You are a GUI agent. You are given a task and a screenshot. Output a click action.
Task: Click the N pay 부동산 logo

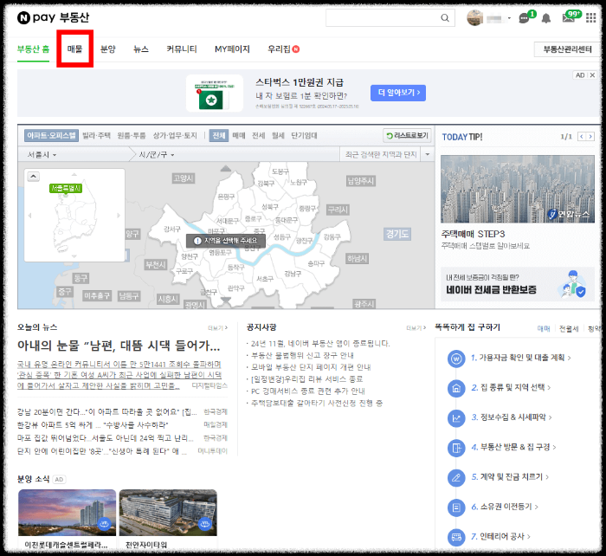click(54, 17)
